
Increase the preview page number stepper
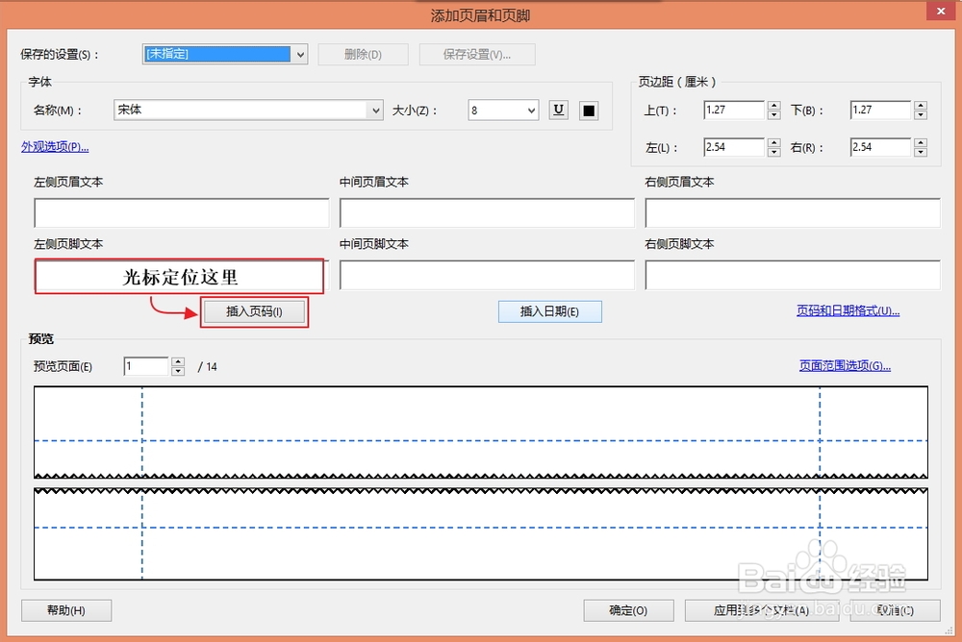[x=178, y=361]
